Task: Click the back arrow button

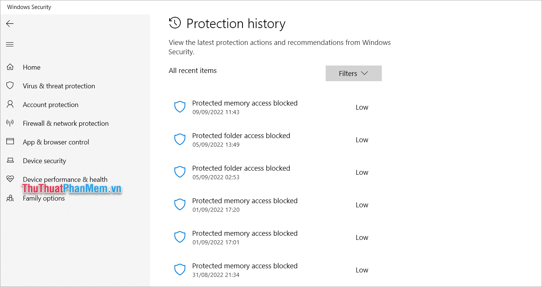Action: pos(10,23)
